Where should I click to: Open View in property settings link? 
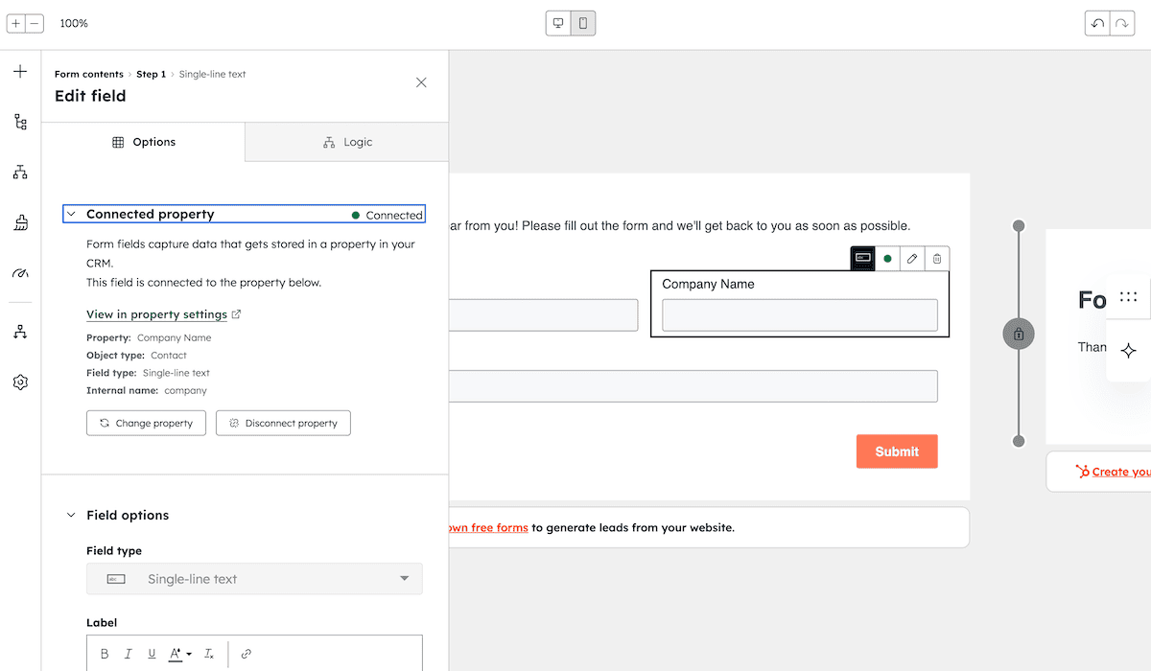coord(156,314)
